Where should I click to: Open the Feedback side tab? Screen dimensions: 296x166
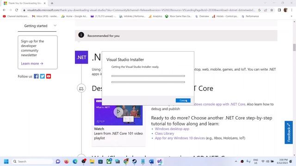pos(289,132)
